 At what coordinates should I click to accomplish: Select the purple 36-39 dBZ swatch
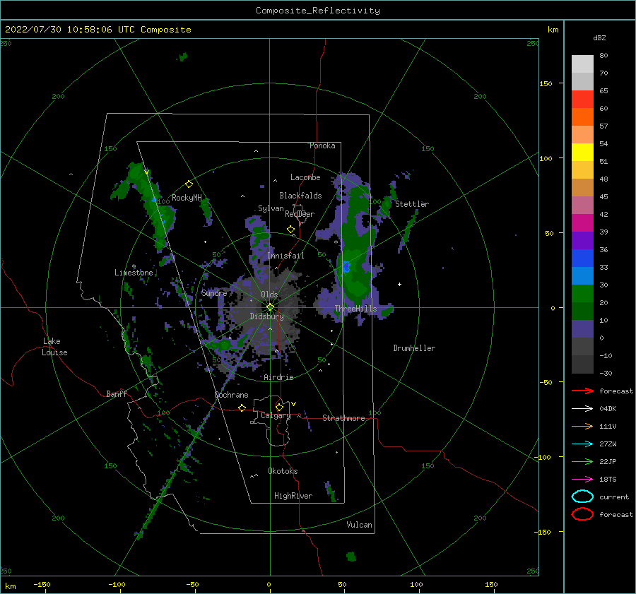582,241
